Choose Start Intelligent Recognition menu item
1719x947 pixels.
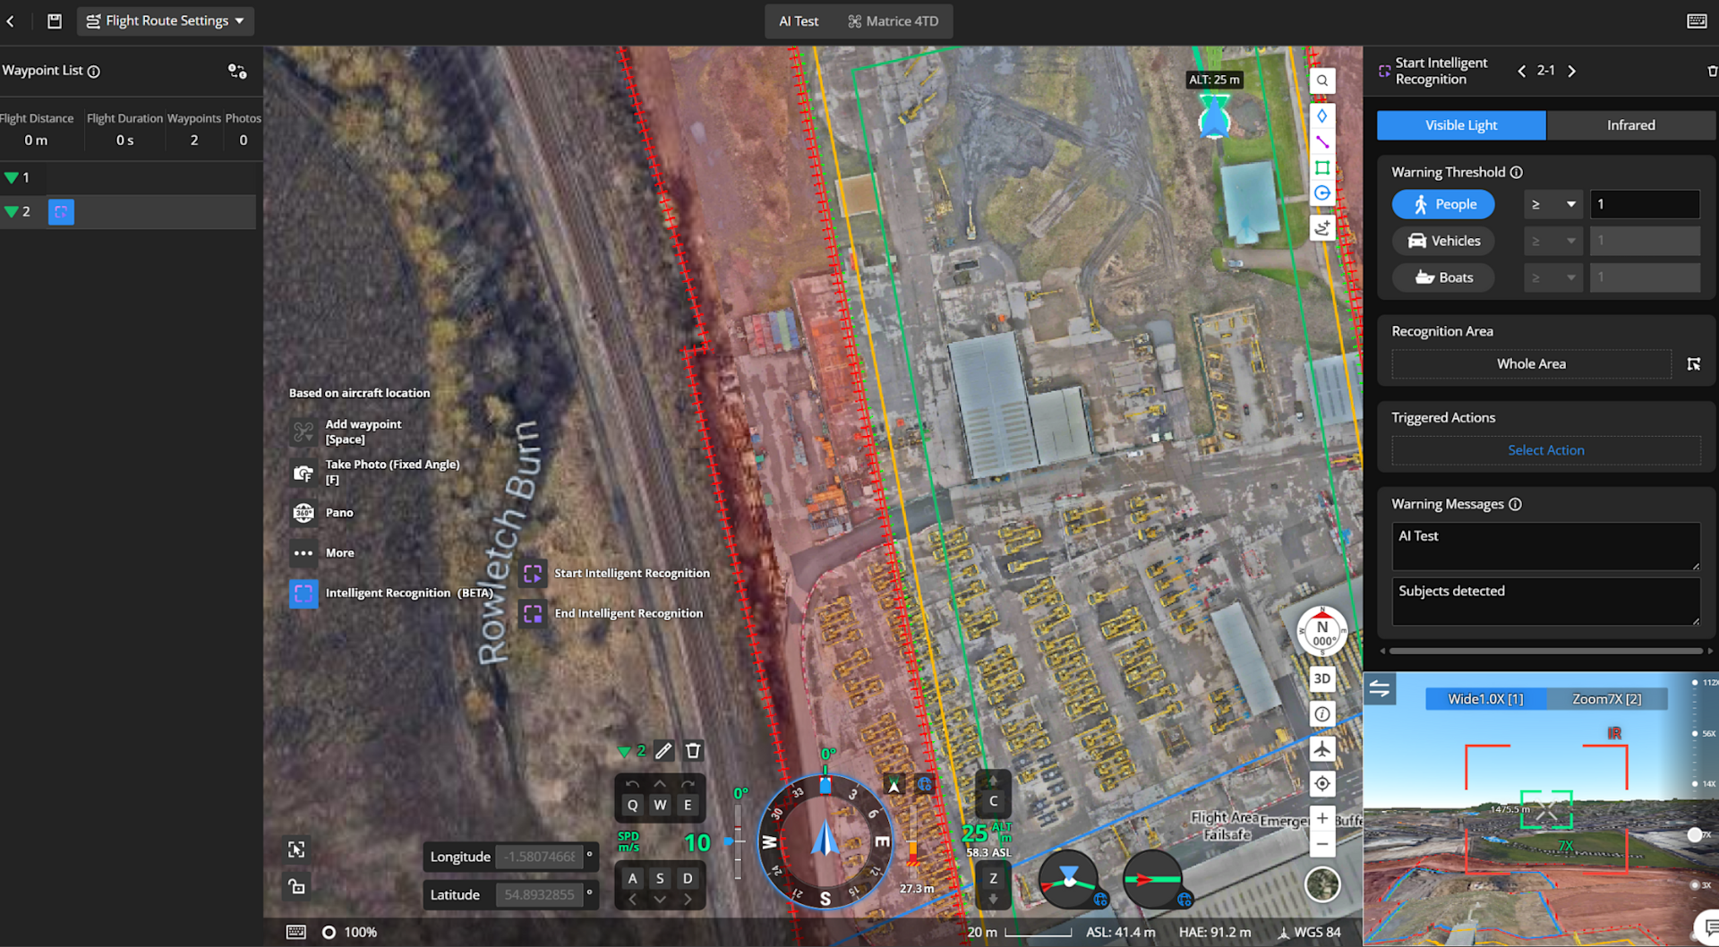(x=617, y=574)
